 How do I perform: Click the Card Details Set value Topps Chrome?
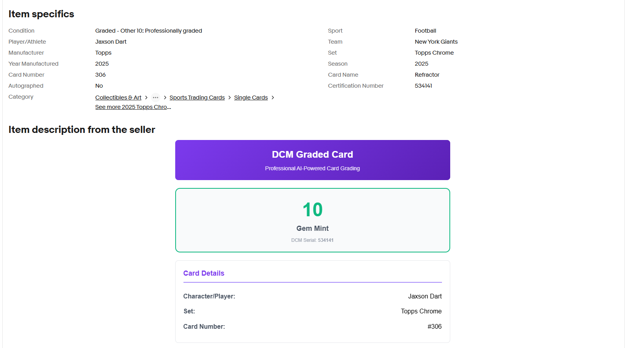421,311
